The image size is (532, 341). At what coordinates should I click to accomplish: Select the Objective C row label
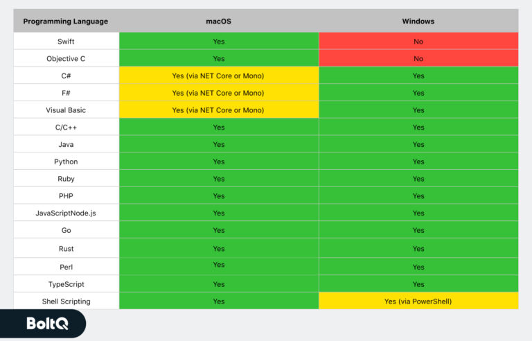[66, 59]
